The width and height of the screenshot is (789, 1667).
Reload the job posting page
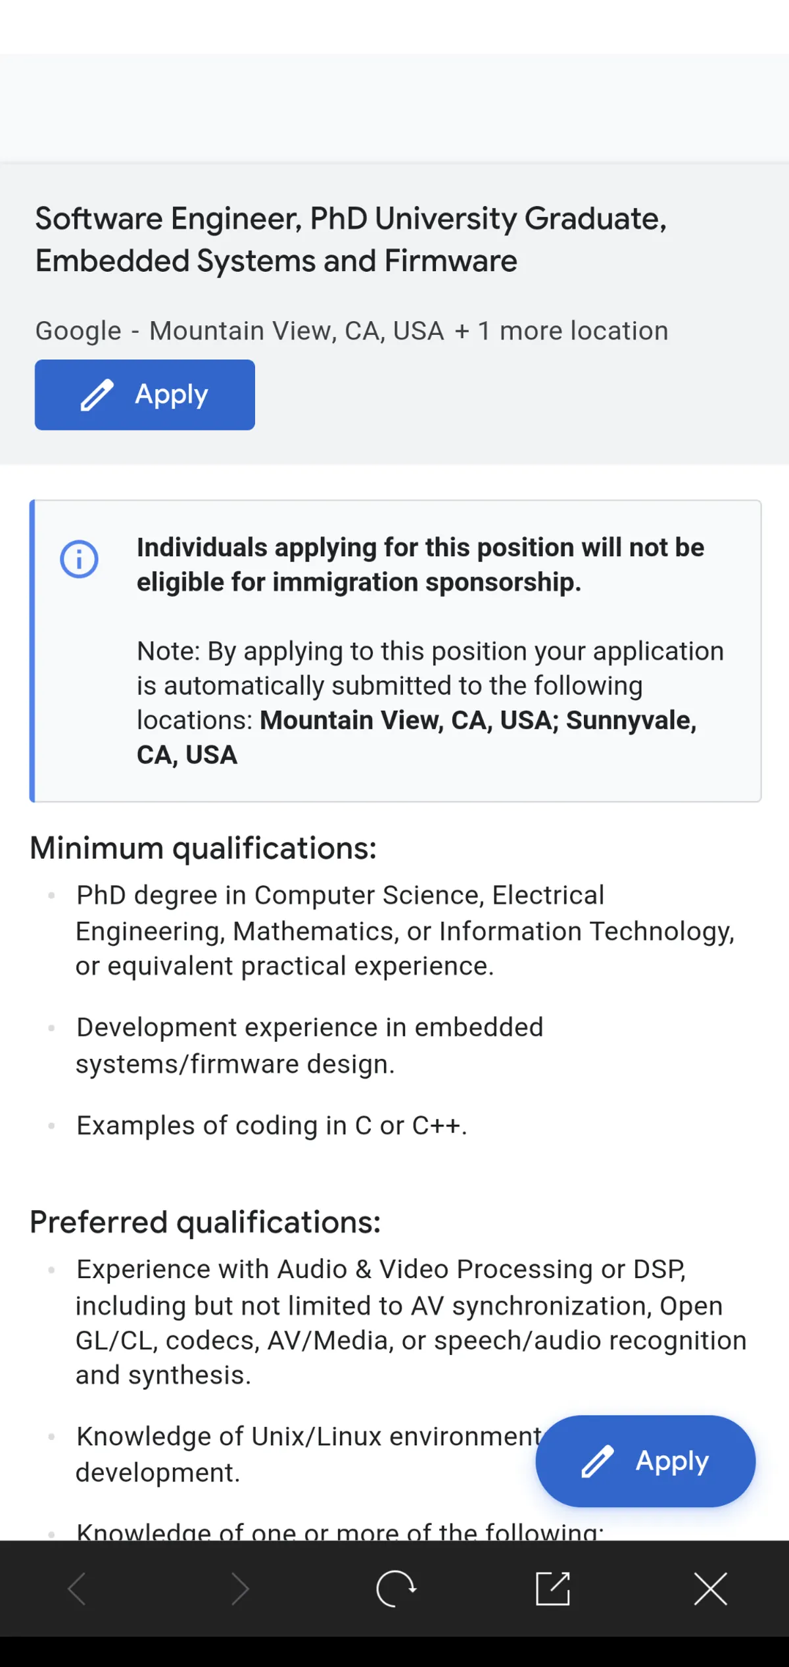pos(396,1589)
